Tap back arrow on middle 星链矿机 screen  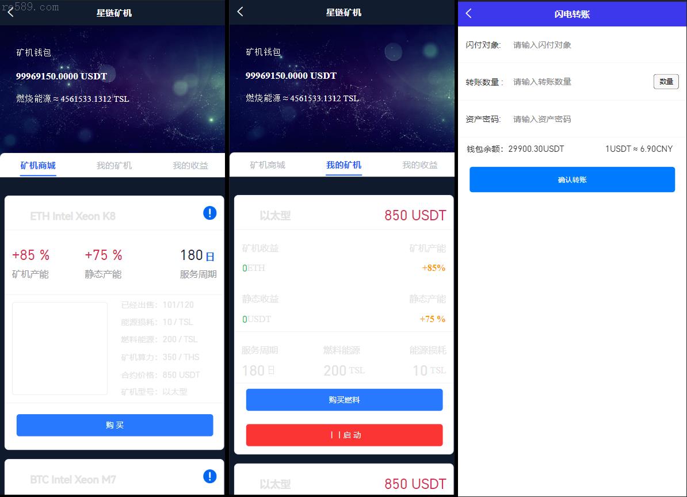240,12
